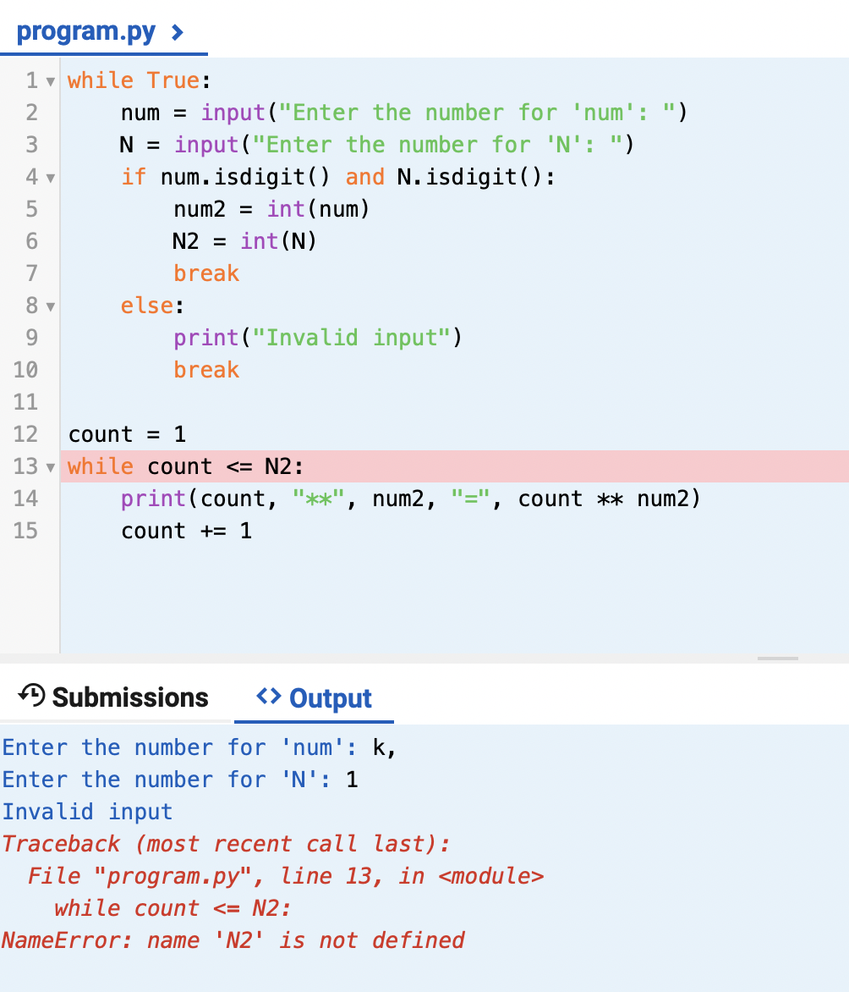Click the 'count = 1' assignment line
This screenshot has height=992, width=849.
click(127, 433)
